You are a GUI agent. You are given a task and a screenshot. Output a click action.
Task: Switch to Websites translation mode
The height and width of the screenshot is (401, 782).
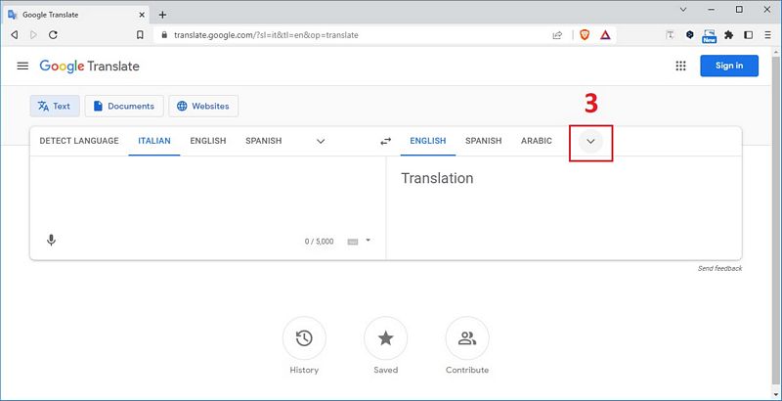point(203,106)
